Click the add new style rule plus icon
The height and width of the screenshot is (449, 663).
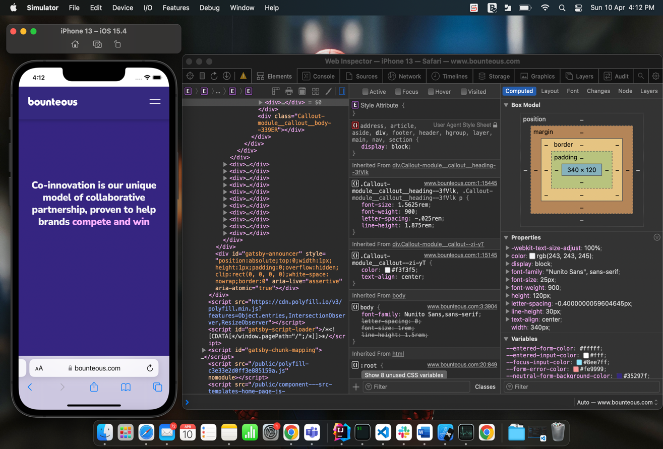[x=356, y=387]
